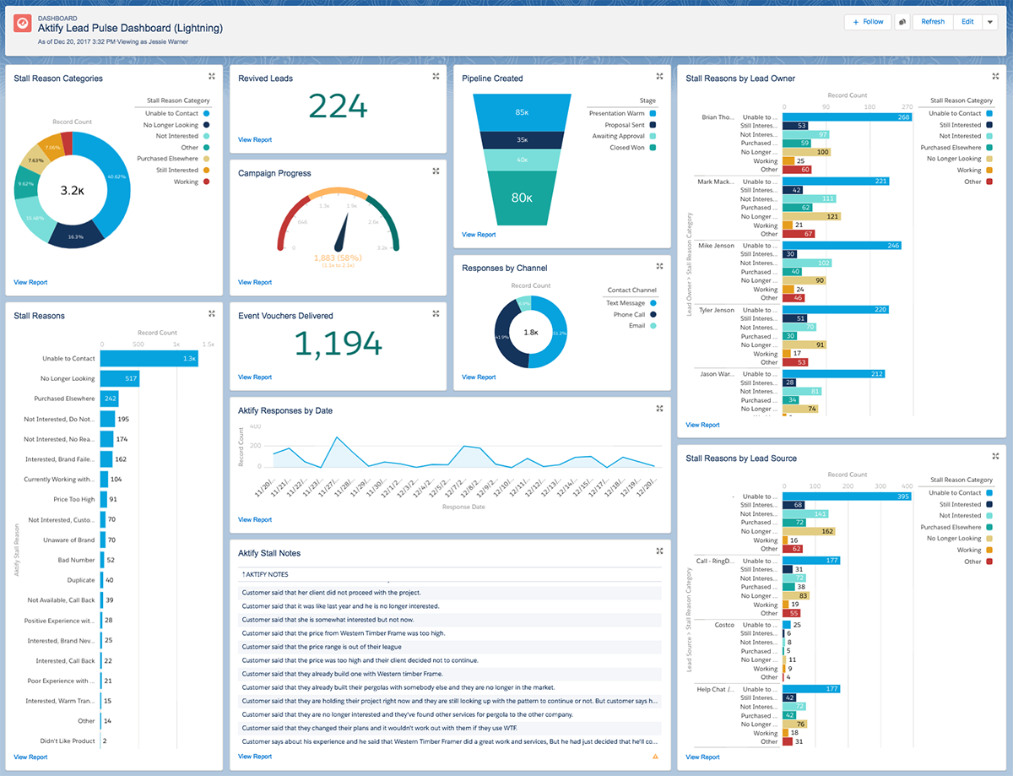Open View Report under Revived Leads
This screenshot has height=776, width=1013.
point(255,139)
